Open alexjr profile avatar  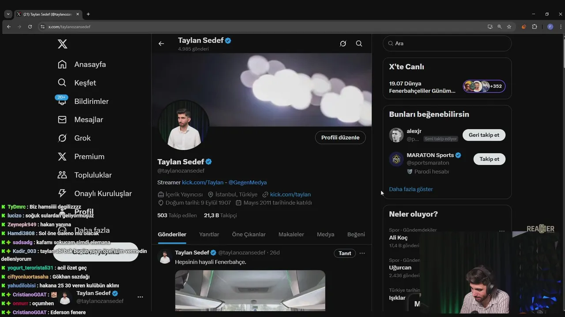(396, 135)
